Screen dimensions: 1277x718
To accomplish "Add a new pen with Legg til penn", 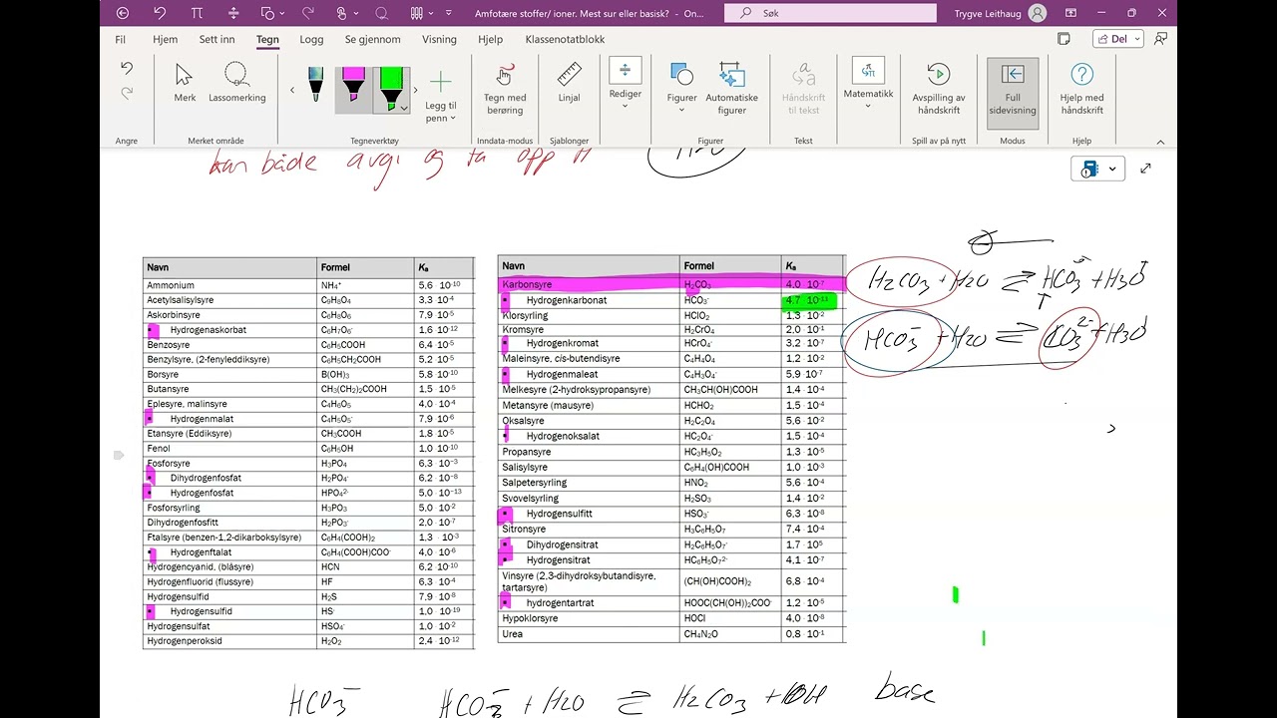I will (x=440, y=95).
